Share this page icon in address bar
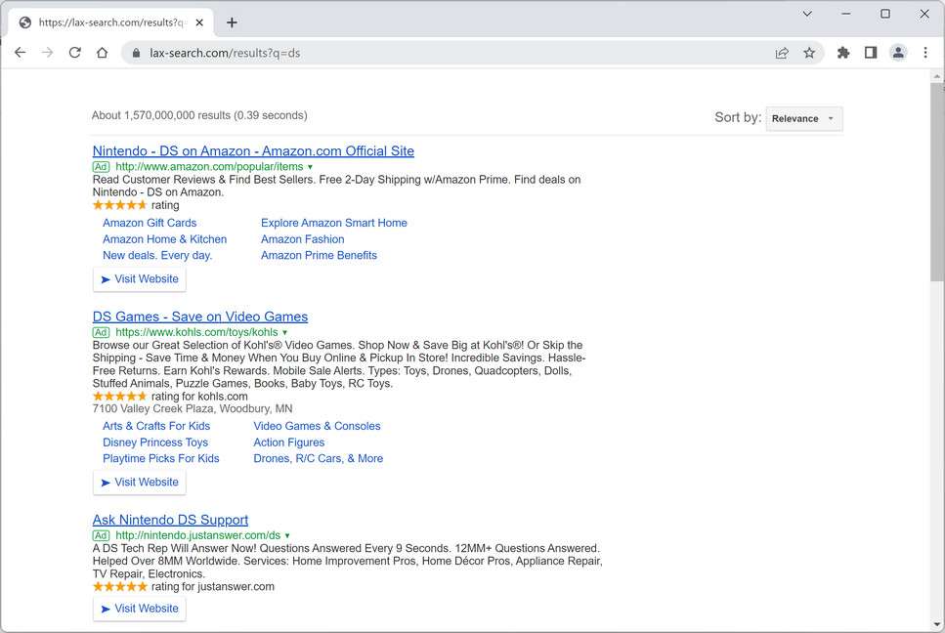Viewport: 945px width, 633px height. (782, 53)
